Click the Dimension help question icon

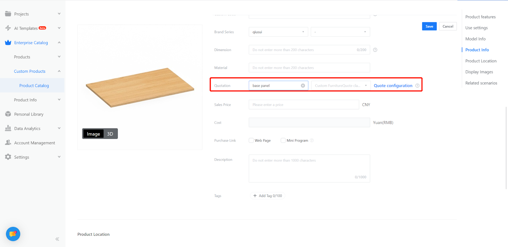[375, 50]
